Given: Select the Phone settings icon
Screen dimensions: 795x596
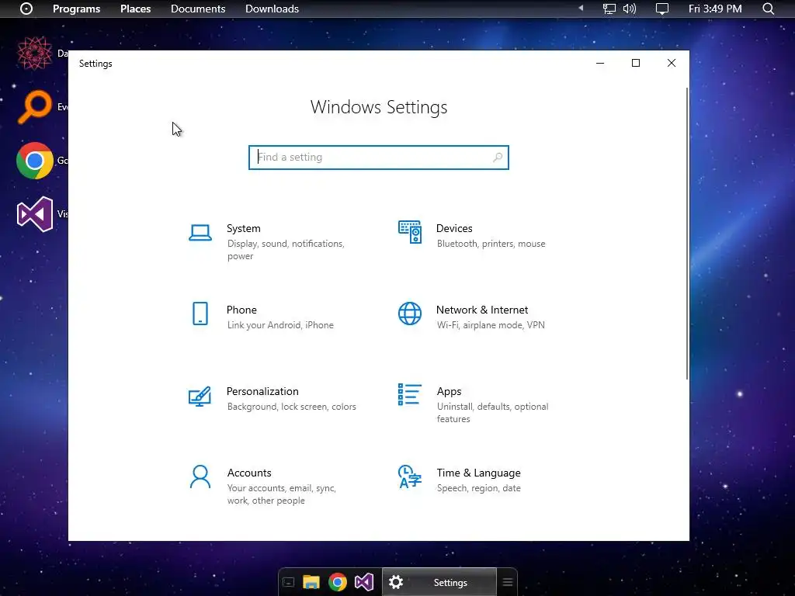Looking at the screenshot, I should click(200, 314).
